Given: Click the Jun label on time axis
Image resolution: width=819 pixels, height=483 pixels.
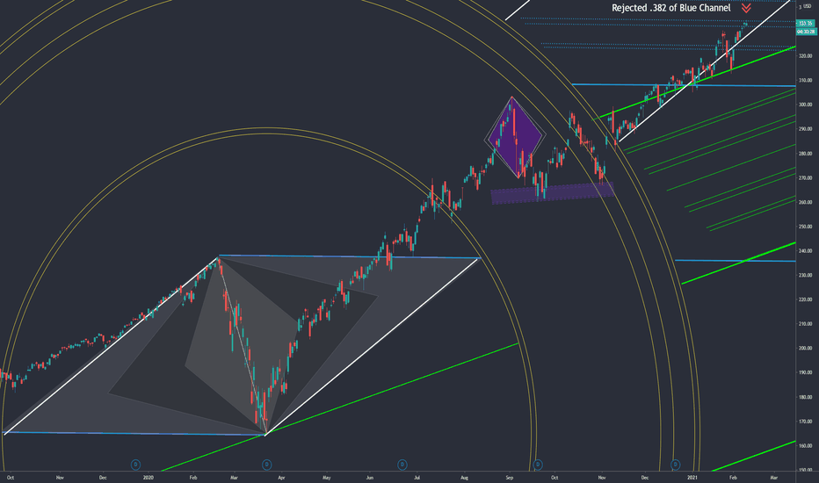Looking at the screenshot, I should click(370, 477).
